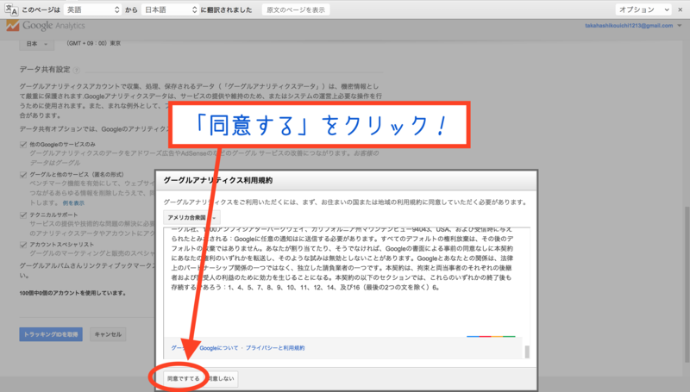This screenshot has height=392, width=690.
Task: Click the help icon beside データ共有設定
Action: tap(76, 71)
